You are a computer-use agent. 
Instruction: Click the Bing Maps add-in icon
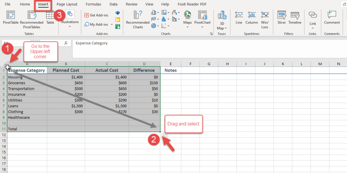118,20
